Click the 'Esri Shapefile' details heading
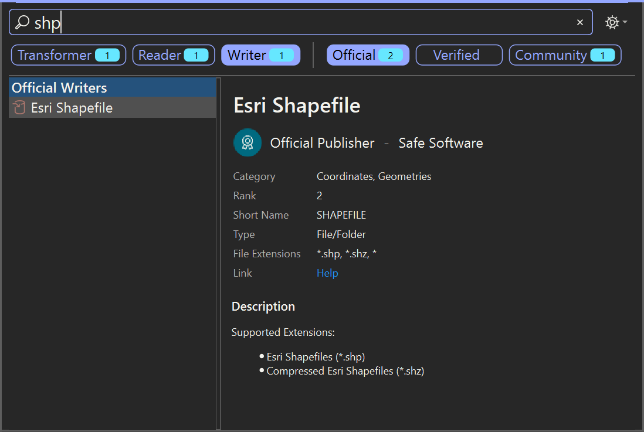The height and width of the screenshot is (432, 644). (x=297, y=105)
